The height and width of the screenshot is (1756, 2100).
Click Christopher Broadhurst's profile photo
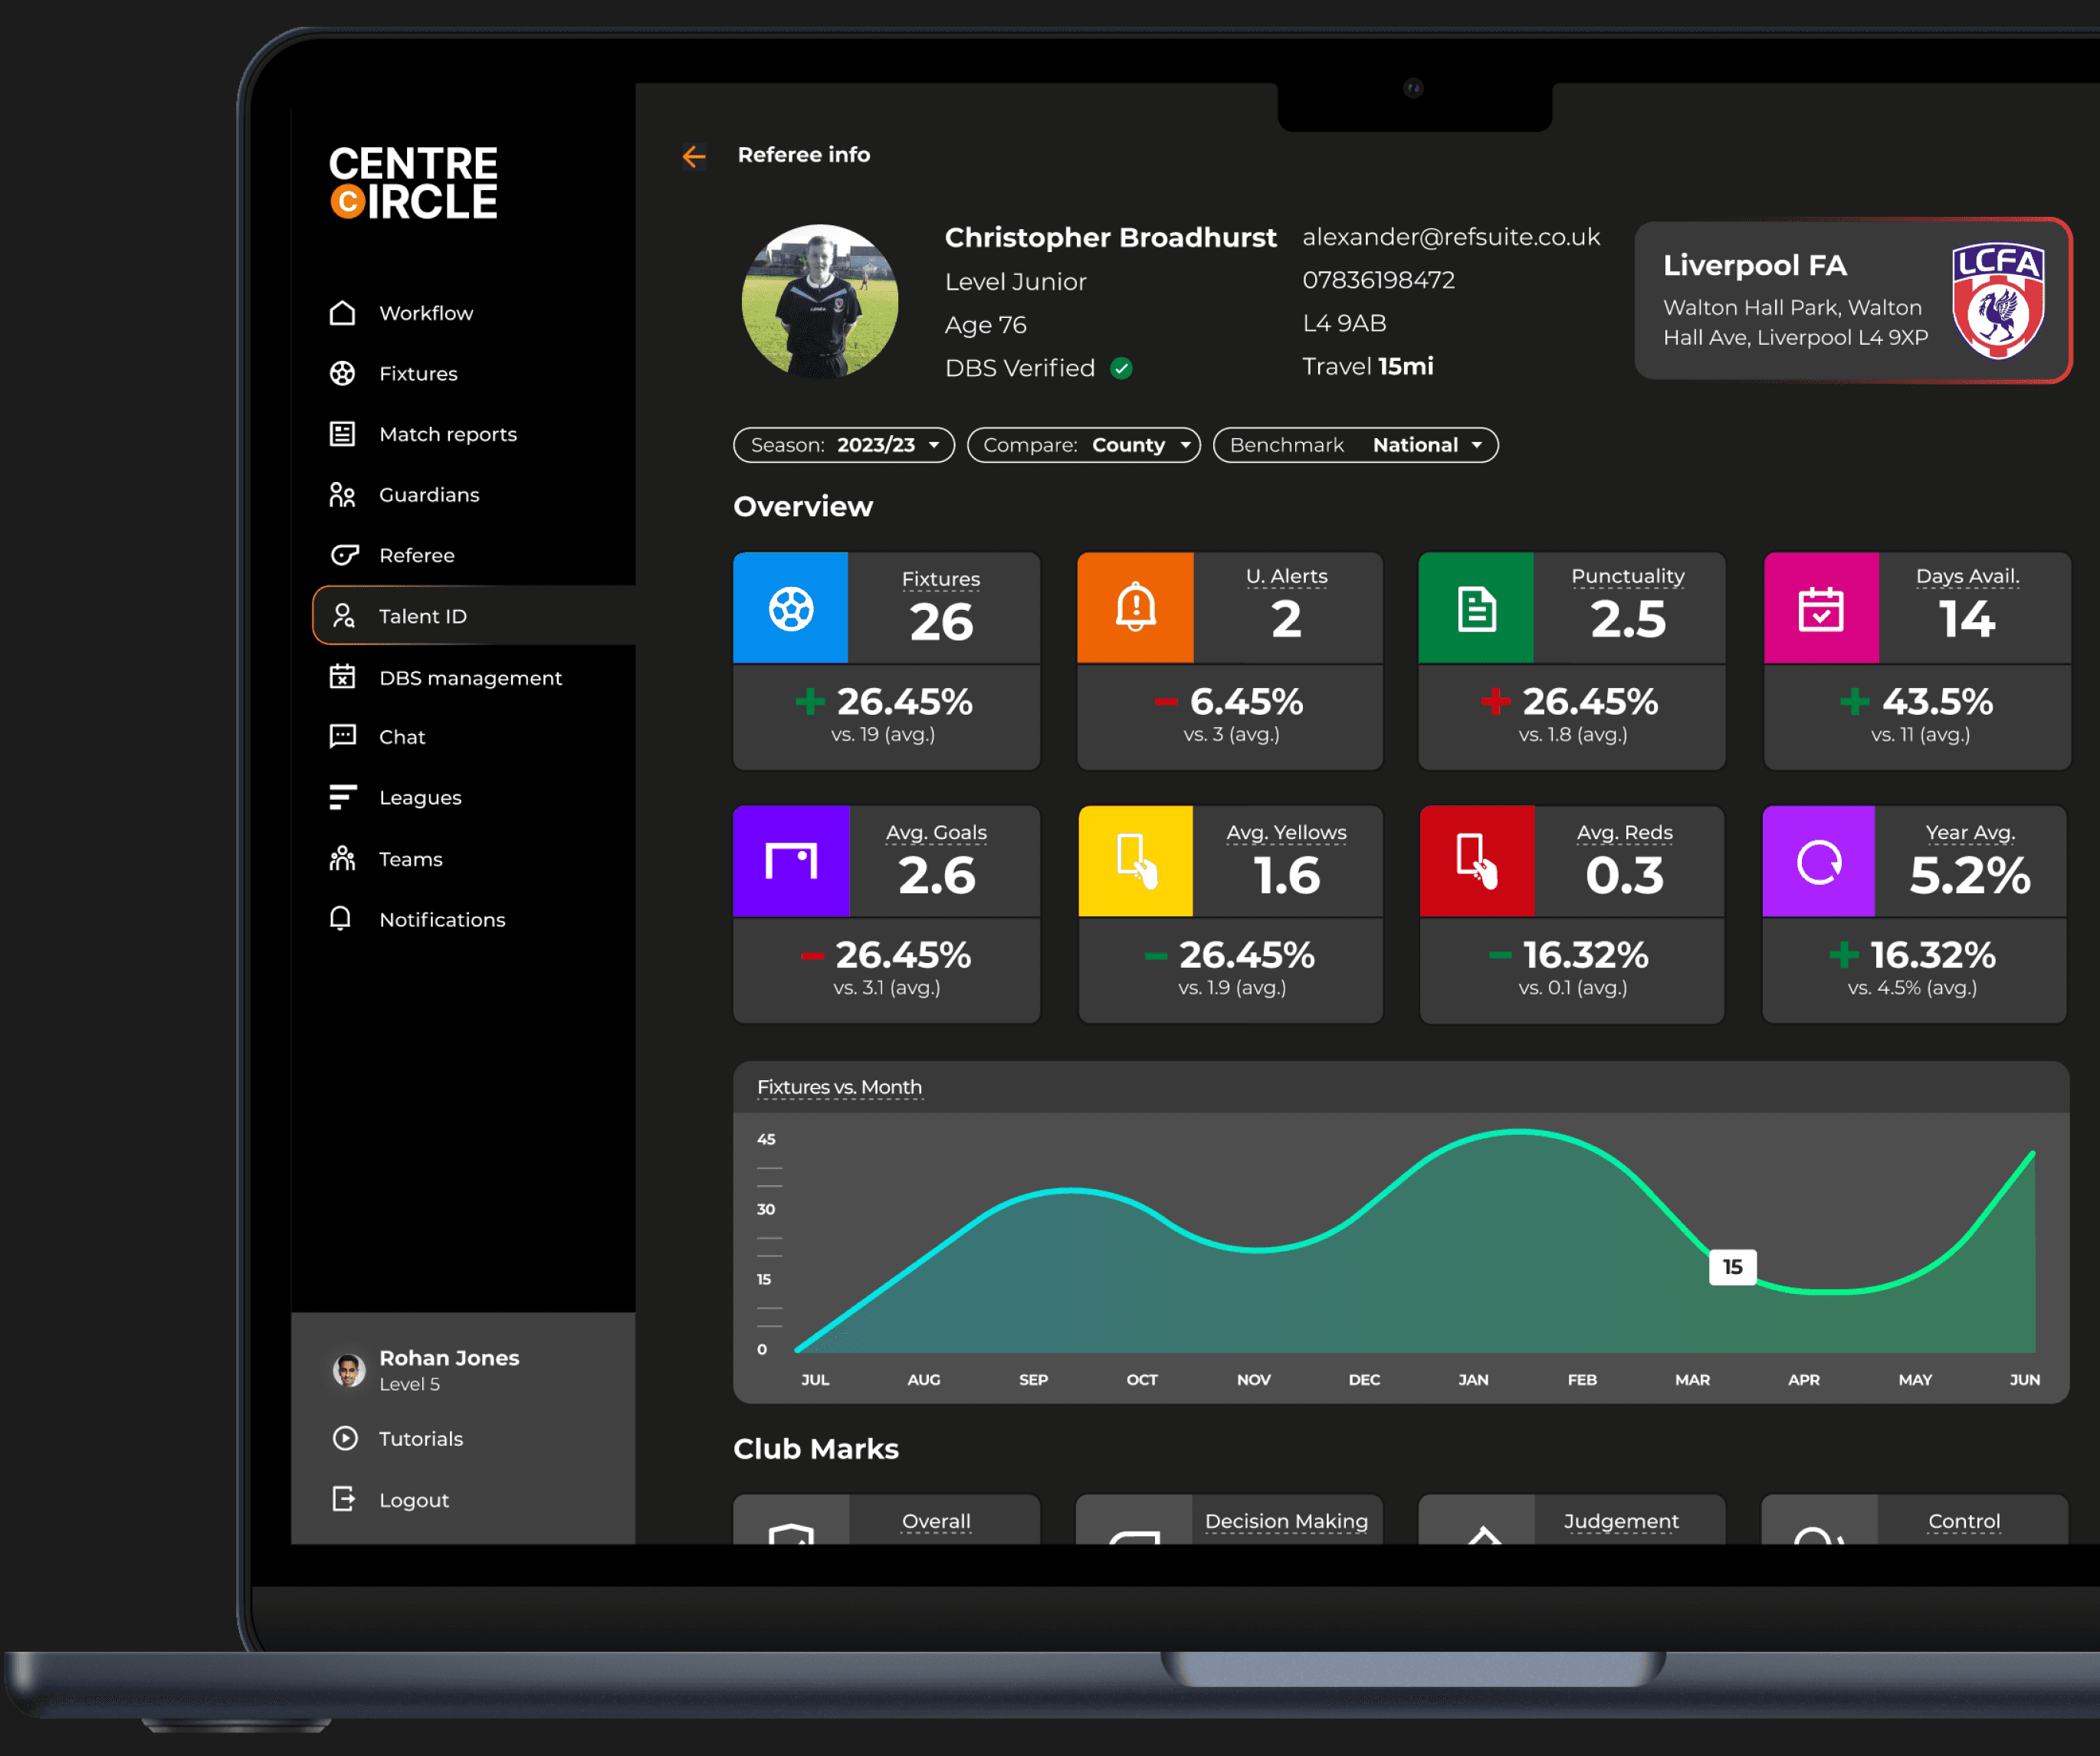(820, 302)
